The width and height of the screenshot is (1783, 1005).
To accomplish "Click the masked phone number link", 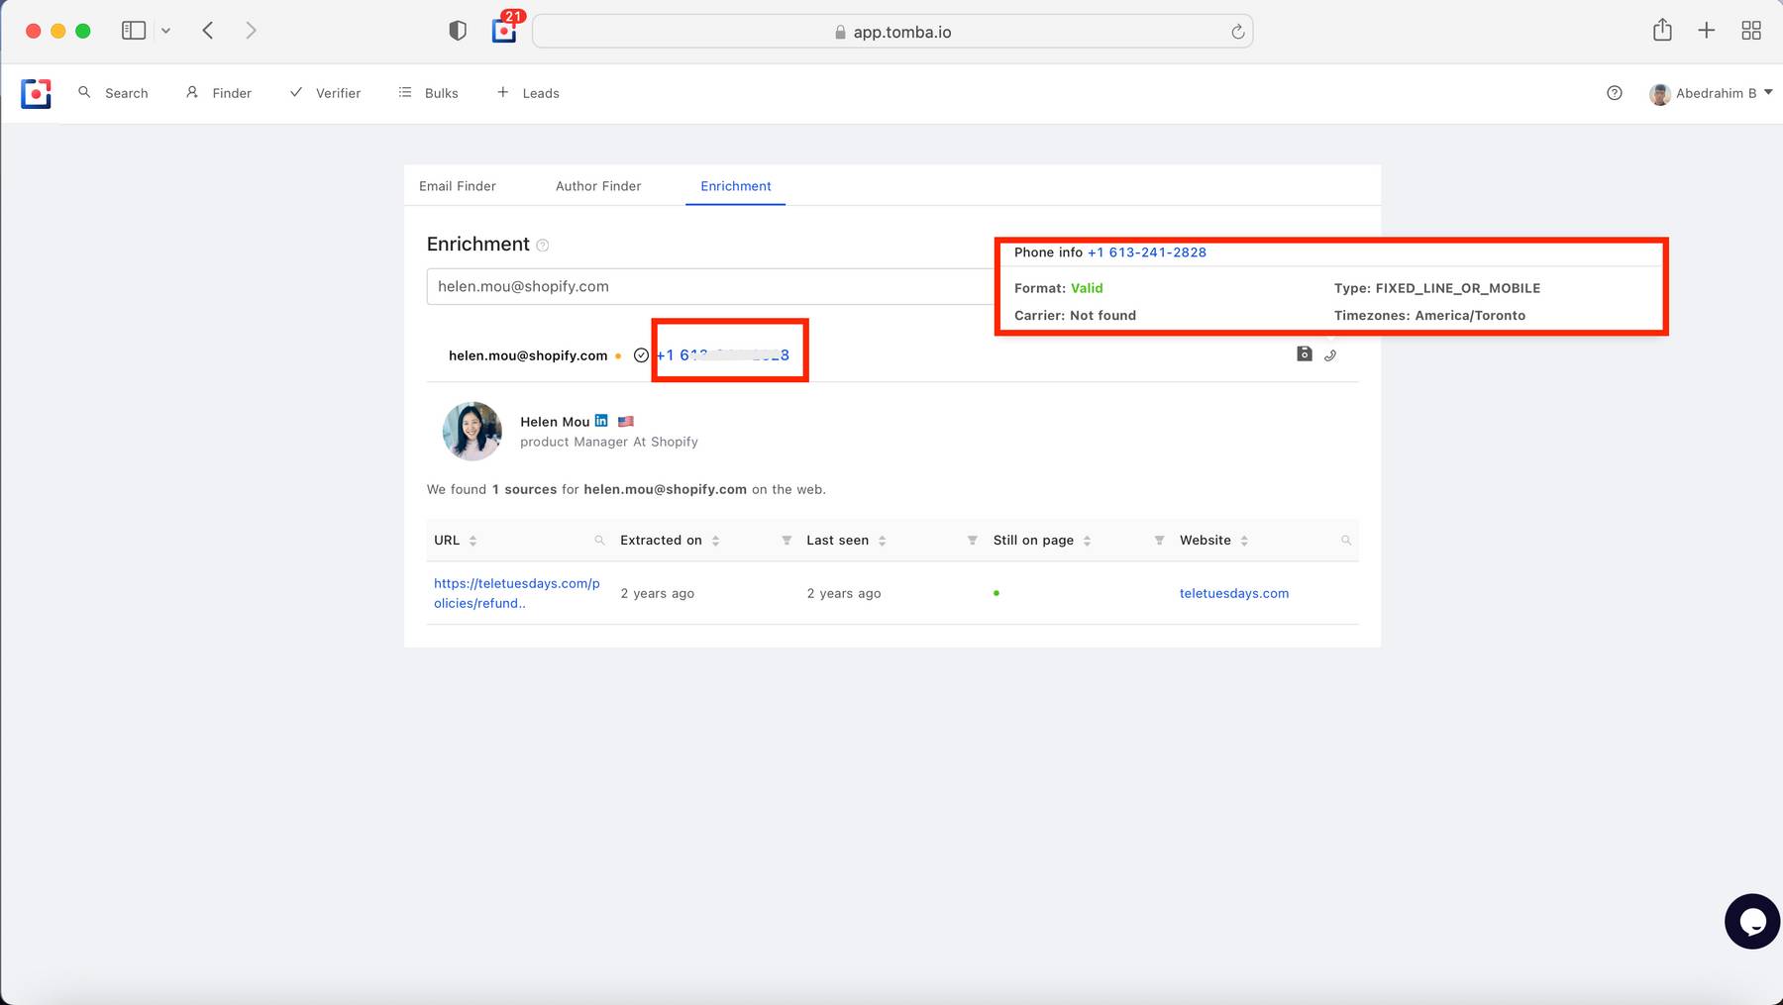I will (723, 355).
